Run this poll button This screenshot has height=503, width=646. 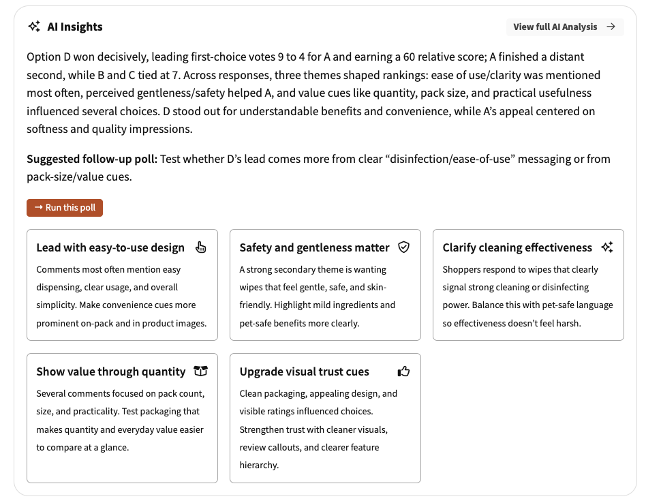[x=65, y=208]
